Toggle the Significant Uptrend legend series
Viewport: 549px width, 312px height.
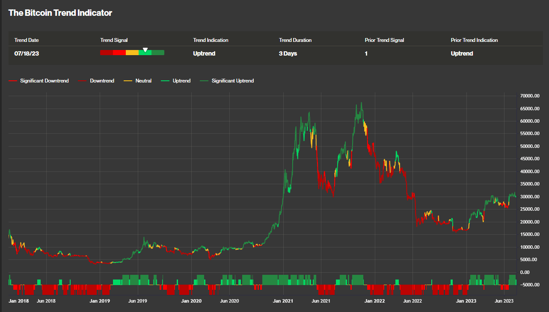point(227,81)
